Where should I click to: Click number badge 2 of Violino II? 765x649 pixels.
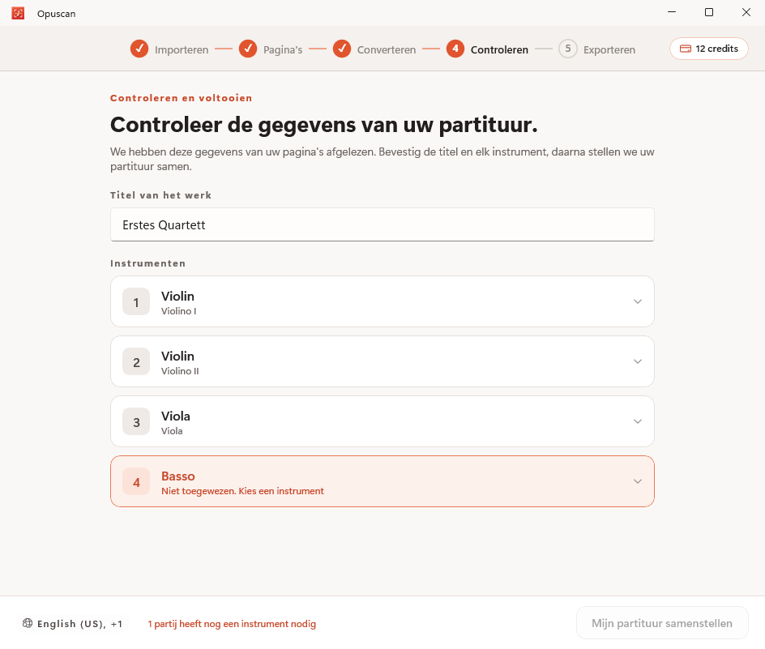pyautogui.click(x=136, y=361)
